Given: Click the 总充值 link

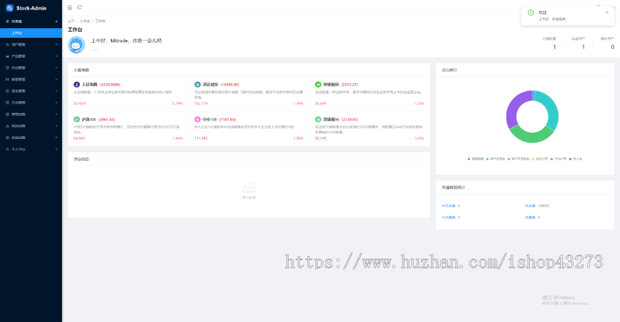Looking at the screenshot, I should coord(530,206).
